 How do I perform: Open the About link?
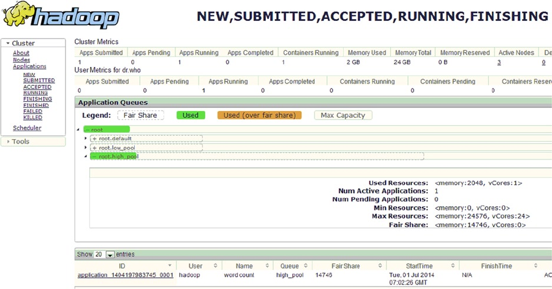click(21, 53)
